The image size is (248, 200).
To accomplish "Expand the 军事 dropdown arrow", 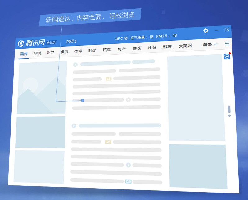I will tap(215, 44).
